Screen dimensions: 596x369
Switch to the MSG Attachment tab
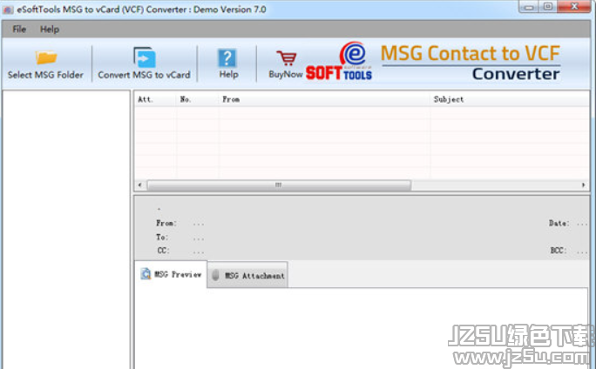tap(247, 275)
